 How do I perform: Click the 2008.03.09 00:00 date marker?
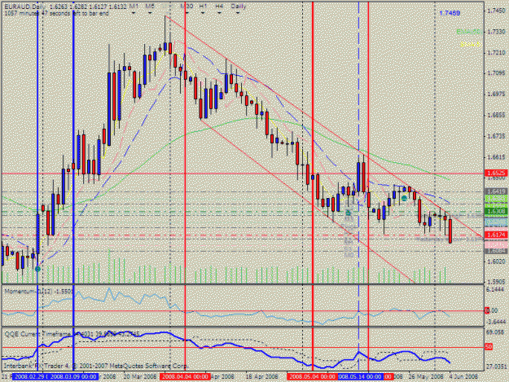73,376
